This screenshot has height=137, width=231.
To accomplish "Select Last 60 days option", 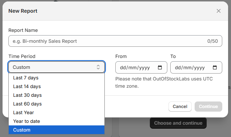I will tap(57, 104).
